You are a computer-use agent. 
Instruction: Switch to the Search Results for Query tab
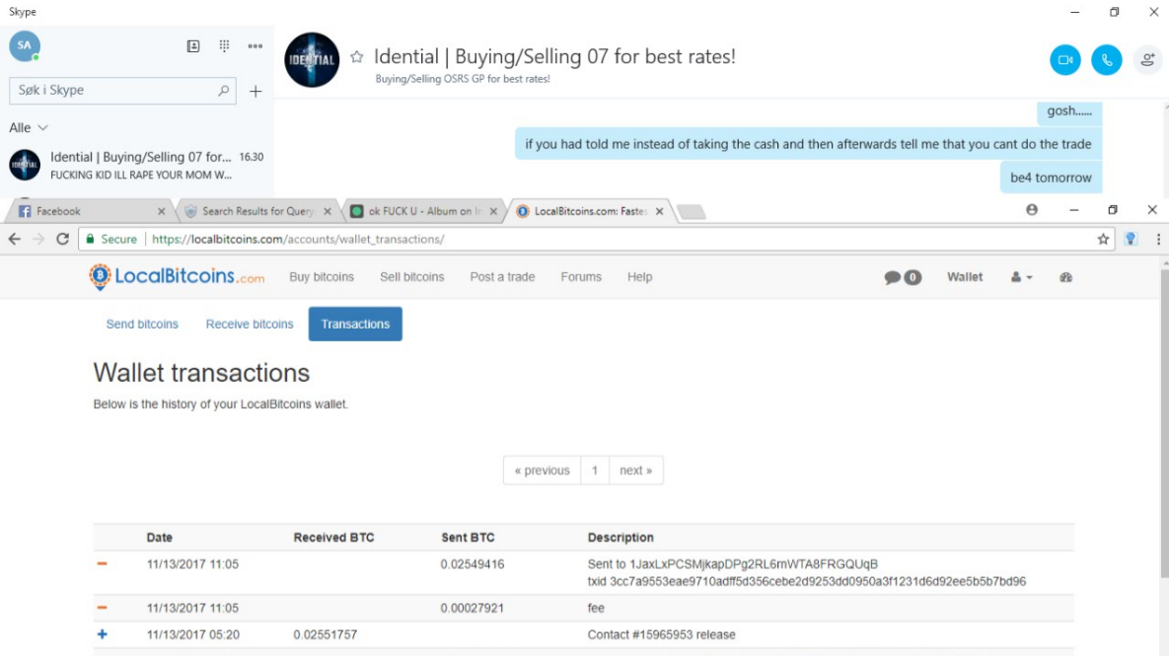tap(257, 212)
